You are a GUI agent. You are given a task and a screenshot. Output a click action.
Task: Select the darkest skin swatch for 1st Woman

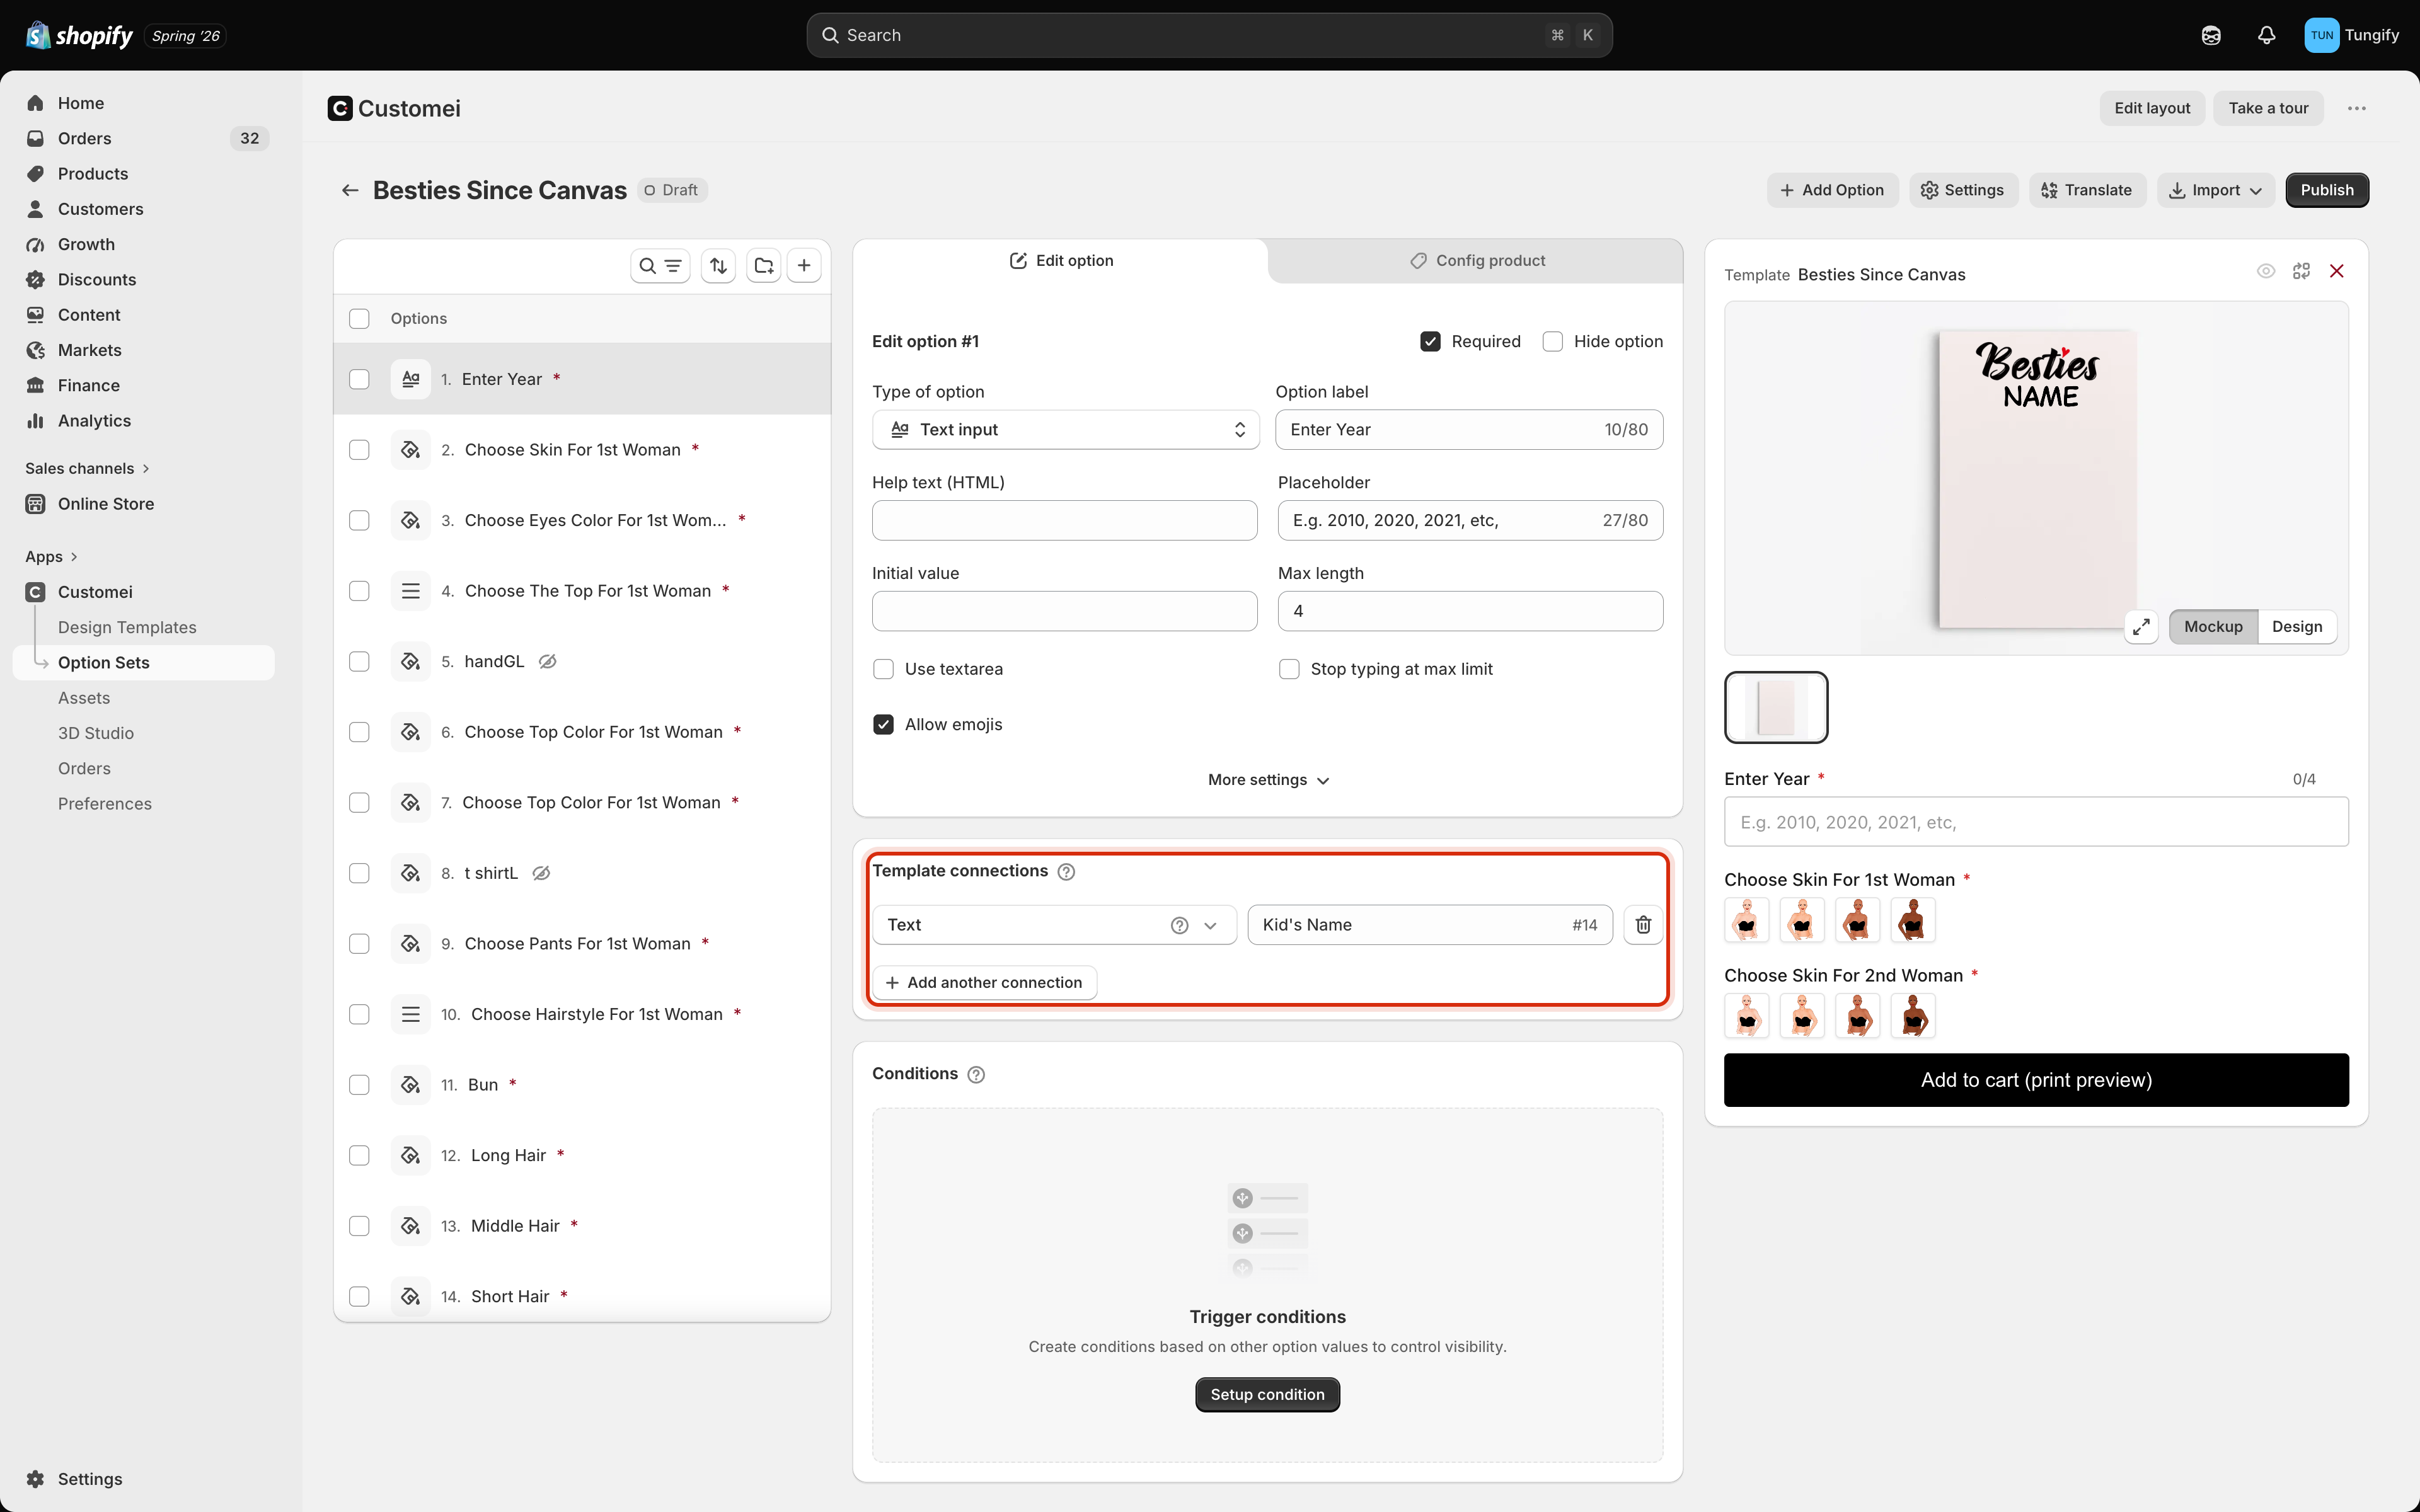coord(1912,921)
